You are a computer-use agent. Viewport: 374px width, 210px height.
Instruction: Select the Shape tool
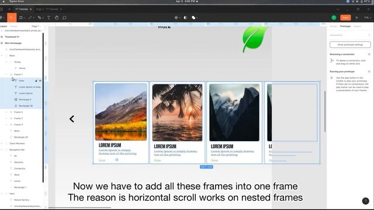(30, 17)
